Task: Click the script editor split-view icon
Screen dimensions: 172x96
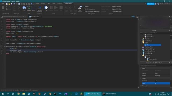Action: point(137,17)
